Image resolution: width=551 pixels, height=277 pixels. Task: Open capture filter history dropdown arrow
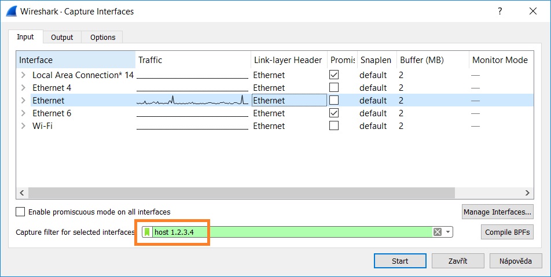coord(447,232)
